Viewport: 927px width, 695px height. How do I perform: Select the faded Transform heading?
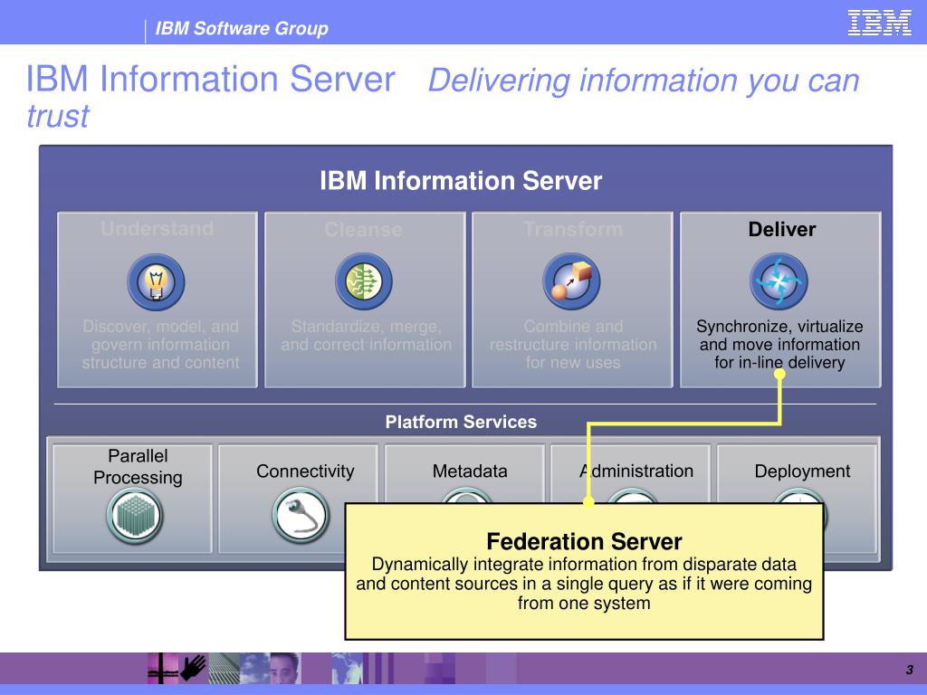(x=573, y=229)
